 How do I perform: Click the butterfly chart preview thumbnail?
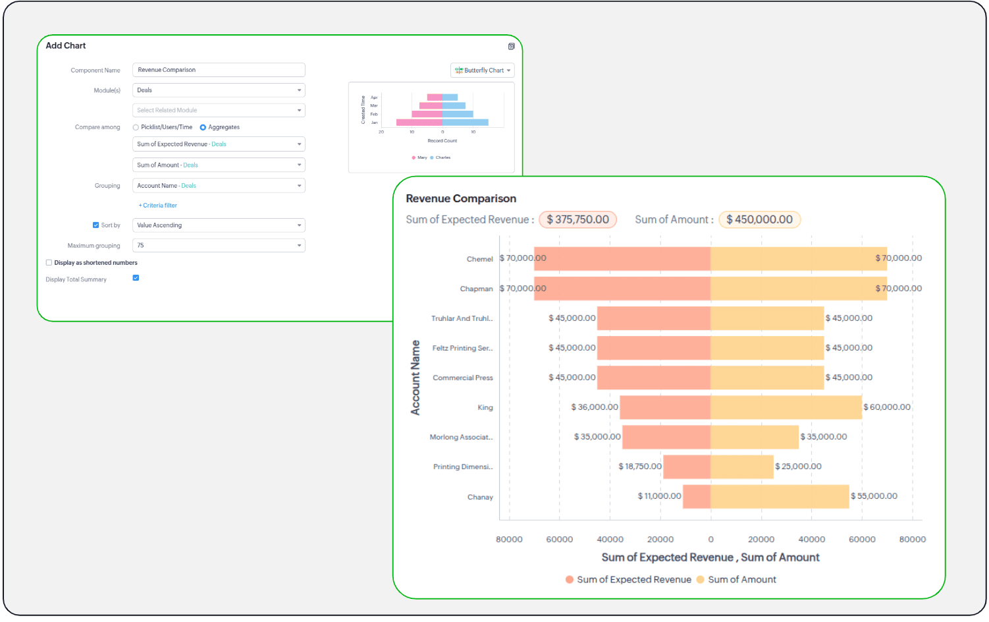pos(431,127)
